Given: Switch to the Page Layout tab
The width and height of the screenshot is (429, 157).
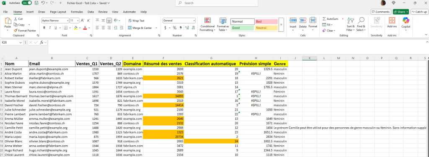Looking at the screenshot, I should [x=58, y=12].
